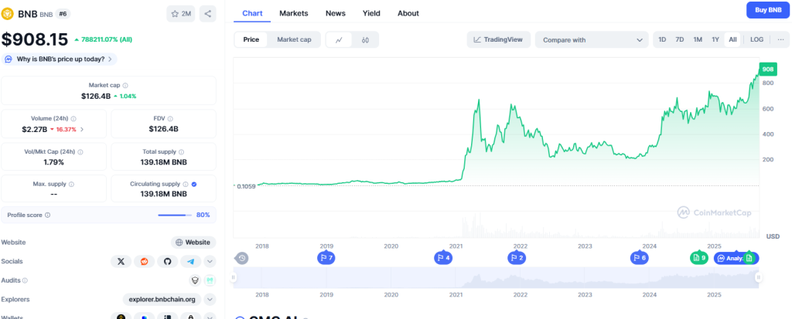Click the share icon button
The height and width of the screenshot is (319, 792).
[x=207, y=14]
